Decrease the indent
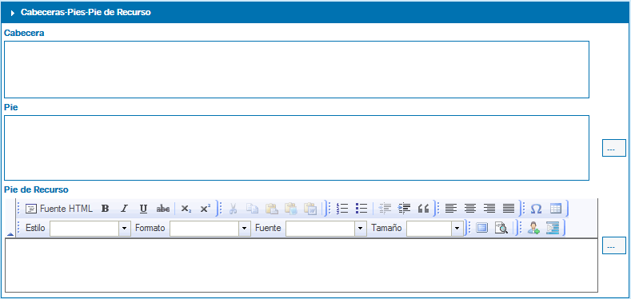This screenshot has height=299, width=631. click(x=385, y=209)
